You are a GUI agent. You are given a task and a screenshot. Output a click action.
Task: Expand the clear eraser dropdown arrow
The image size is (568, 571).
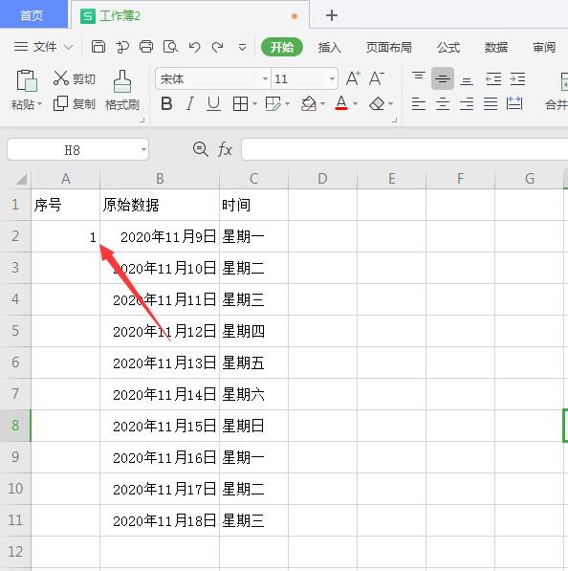pyautogui.click(x=391, y=104)
